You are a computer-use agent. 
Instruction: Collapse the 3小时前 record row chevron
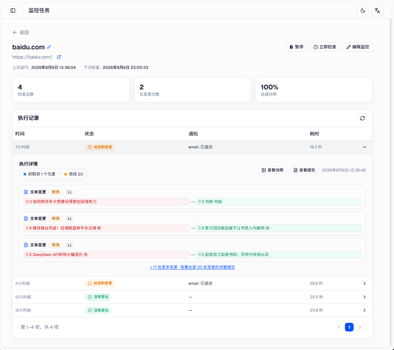[x=365, y=147]
